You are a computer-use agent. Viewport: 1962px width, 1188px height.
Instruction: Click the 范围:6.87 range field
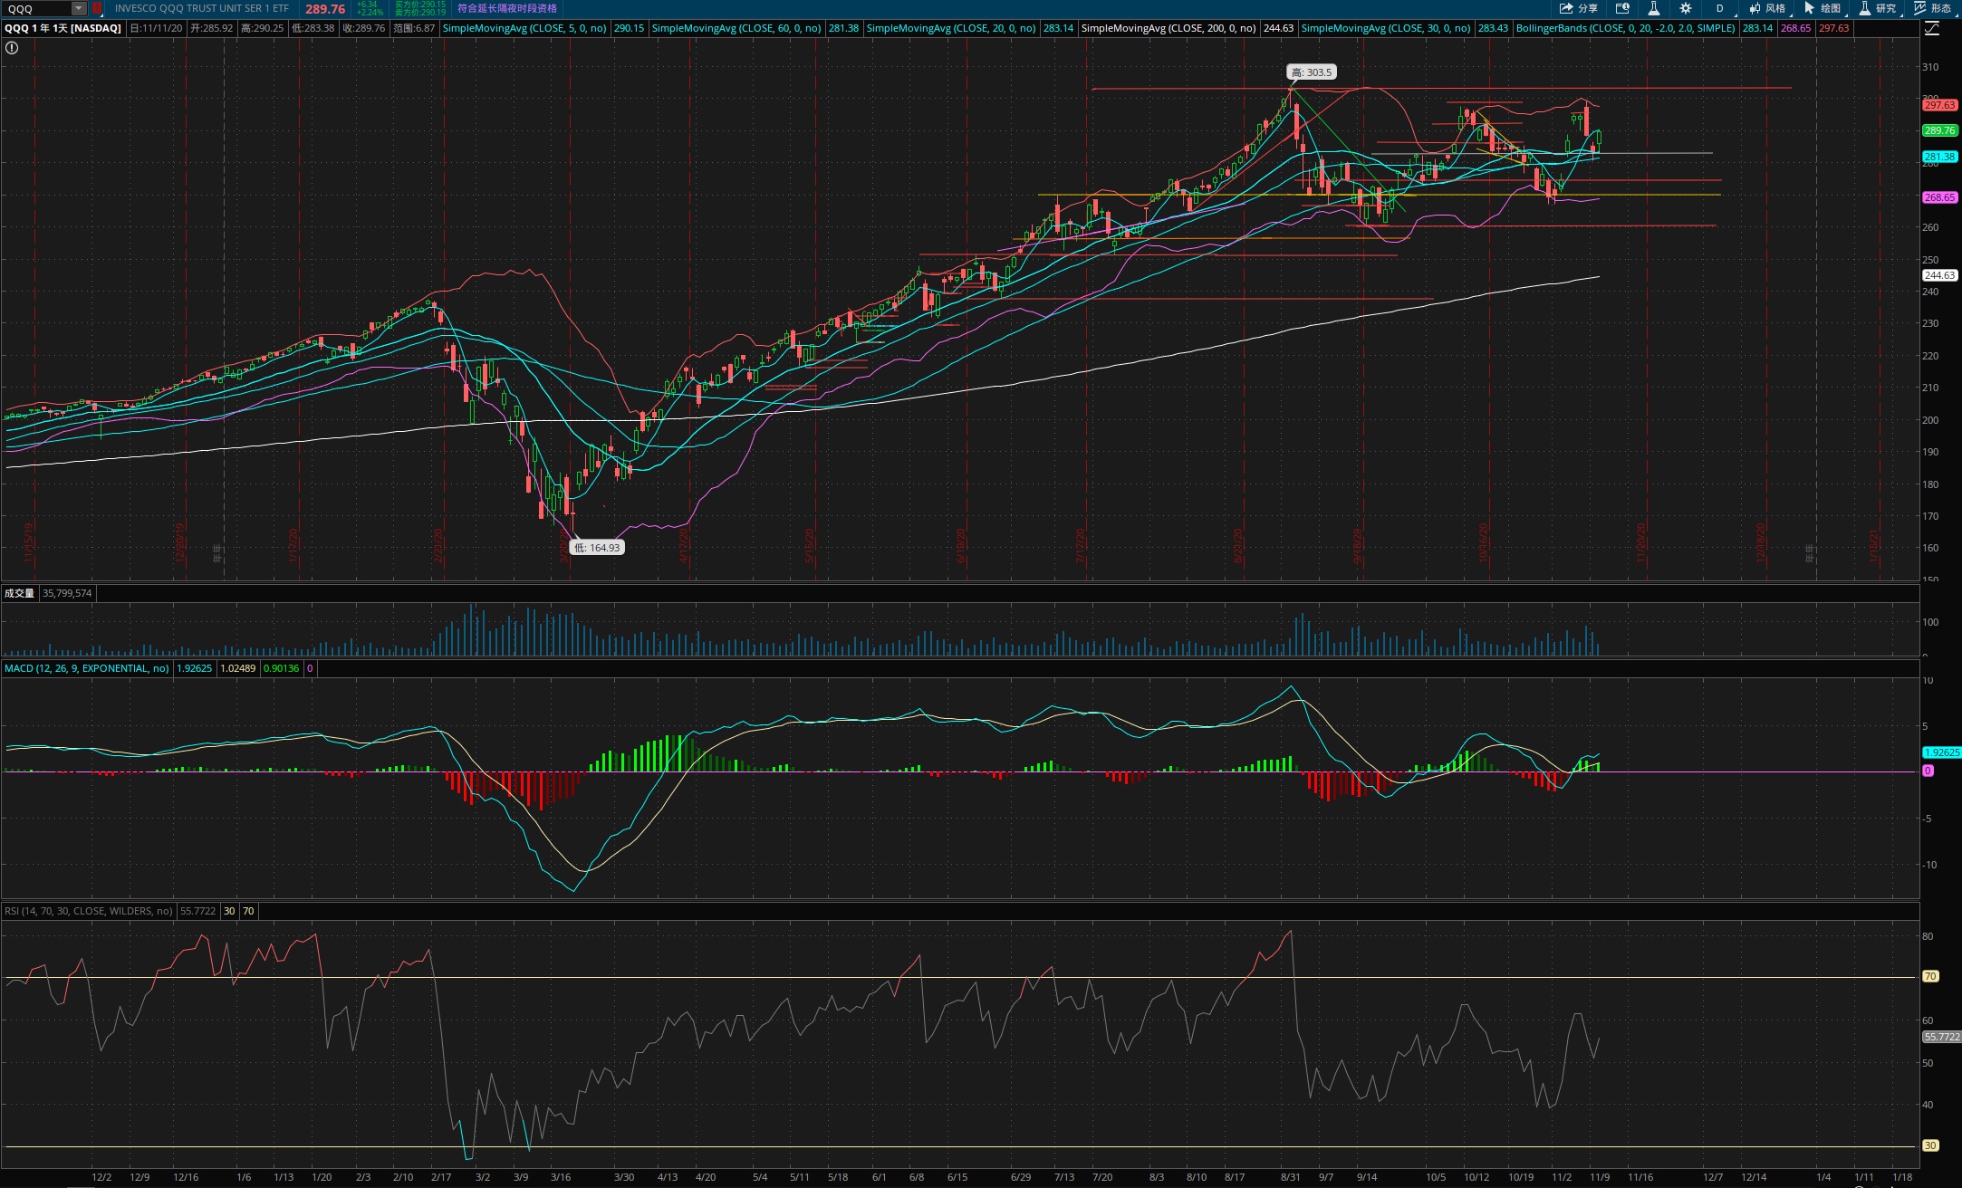(x=414, y=28)
